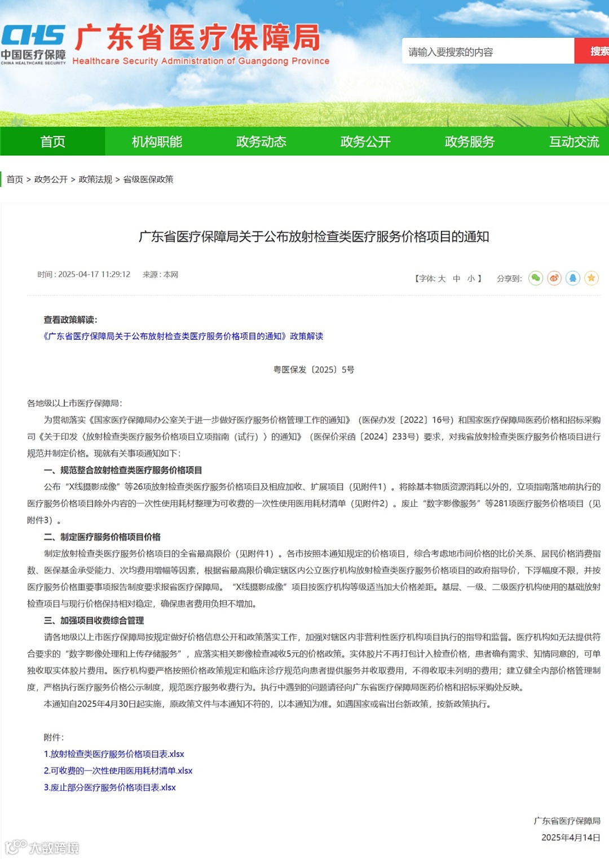Image resolution: width=609 pixels, height=859 pixels.
Task: Click the red 搜索 button
Action: tap(592, 51)
